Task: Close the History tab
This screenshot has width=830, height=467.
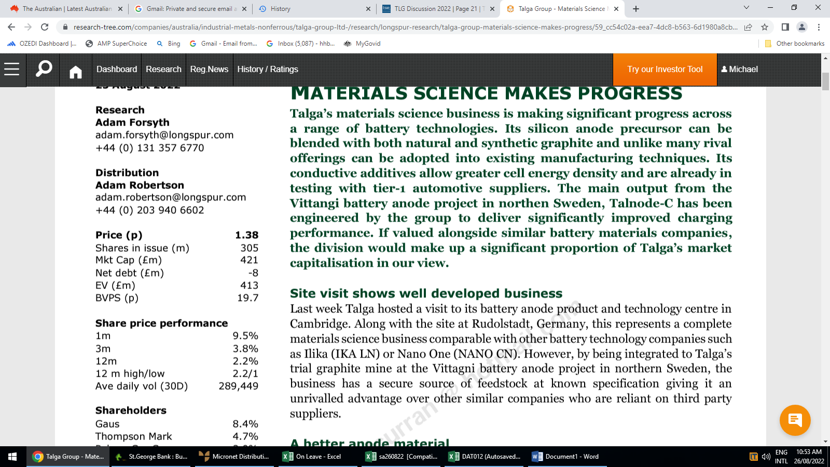Action: 368,9
